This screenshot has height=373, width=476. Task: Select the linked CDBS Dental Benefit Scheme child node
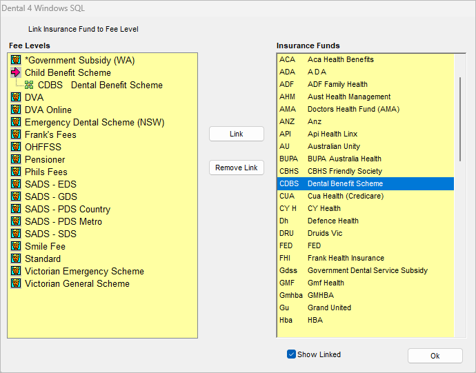[100, 85]
